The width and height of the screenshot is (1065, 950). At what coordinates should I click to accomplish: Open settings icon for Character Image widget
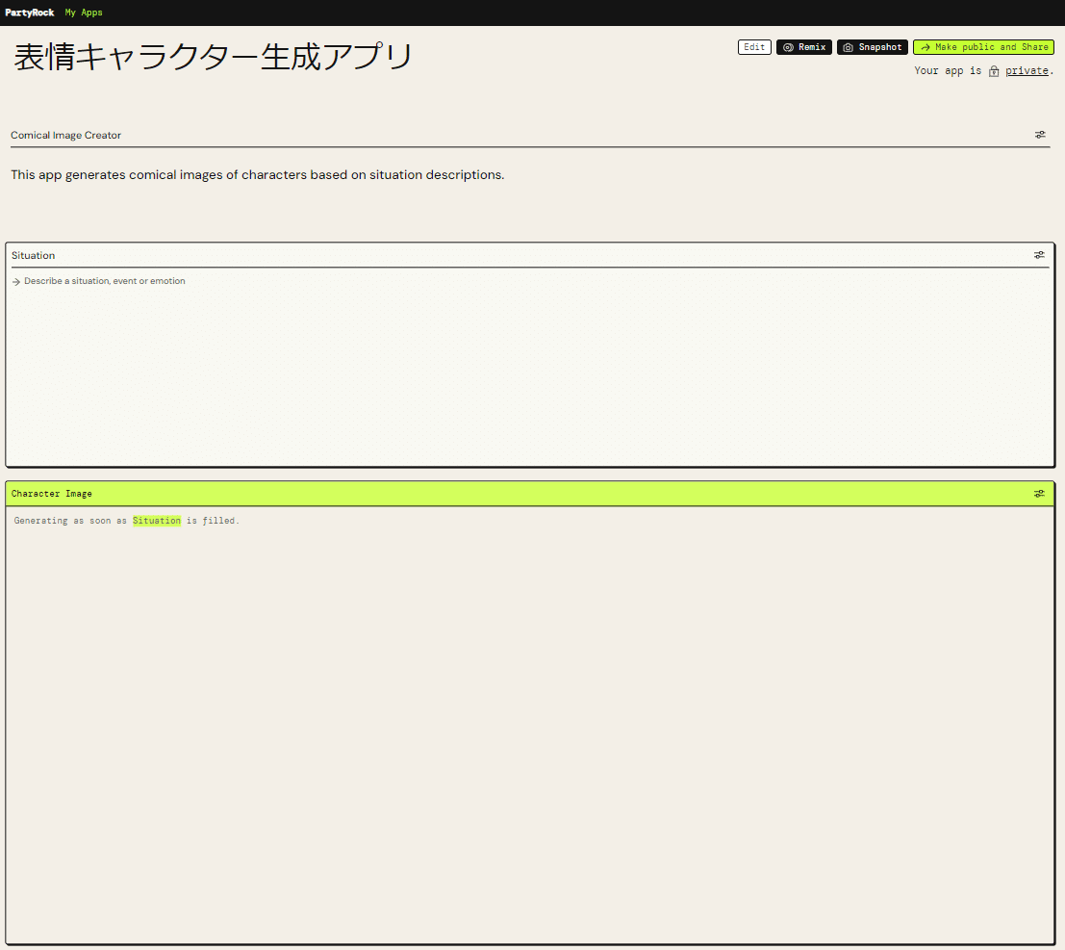point(1039,494)
